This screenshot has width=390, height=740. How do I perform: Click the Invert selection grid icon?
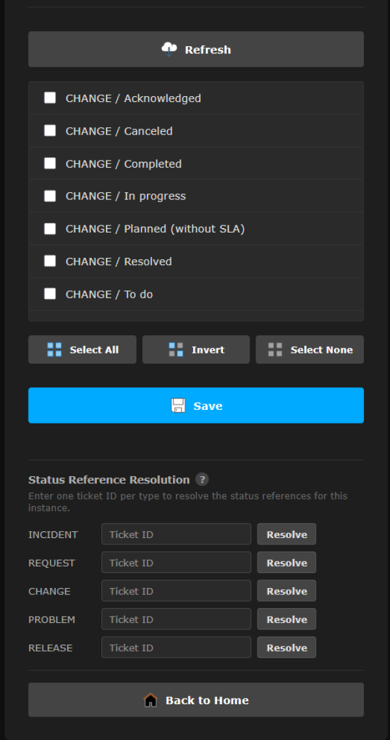click(x=176, y=350)
